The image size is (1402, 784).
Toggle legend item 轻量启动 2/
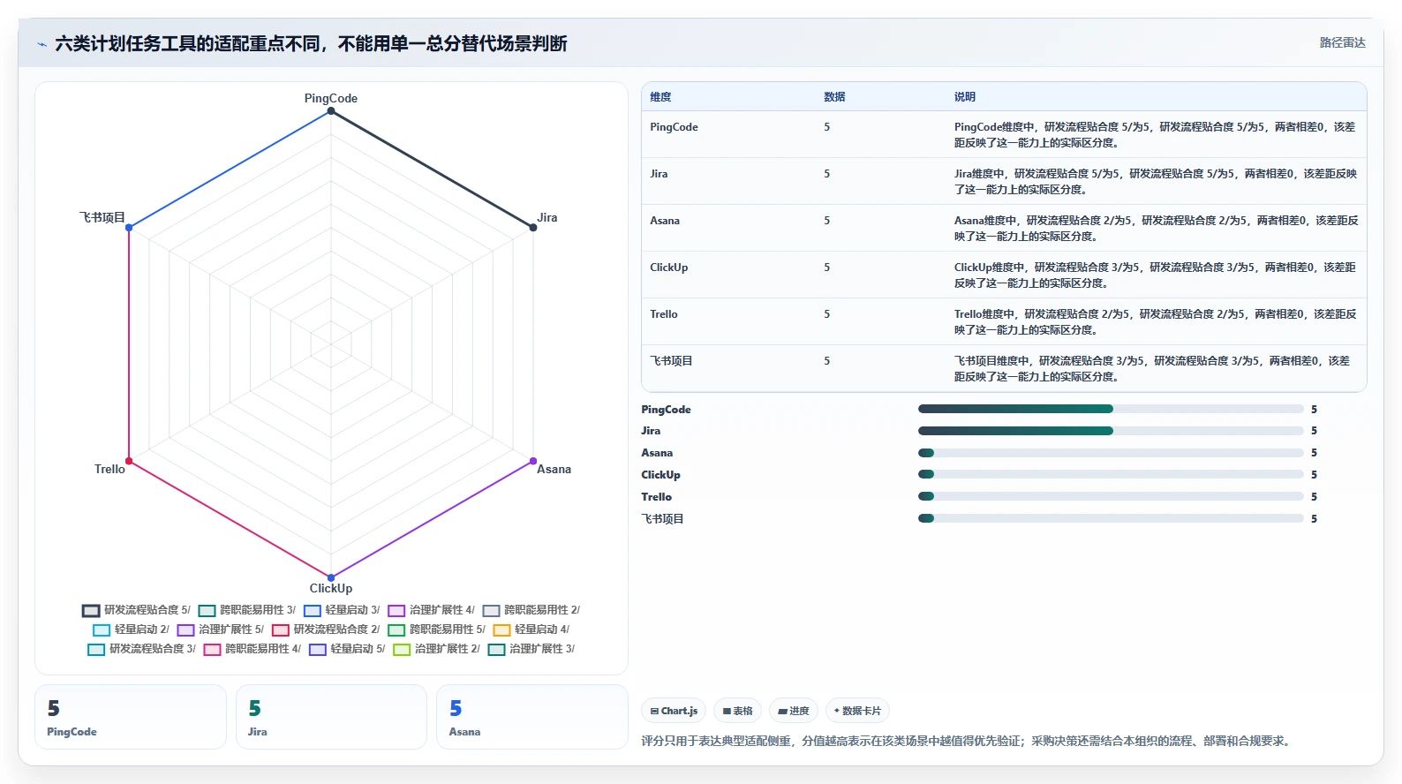[131, 629]
